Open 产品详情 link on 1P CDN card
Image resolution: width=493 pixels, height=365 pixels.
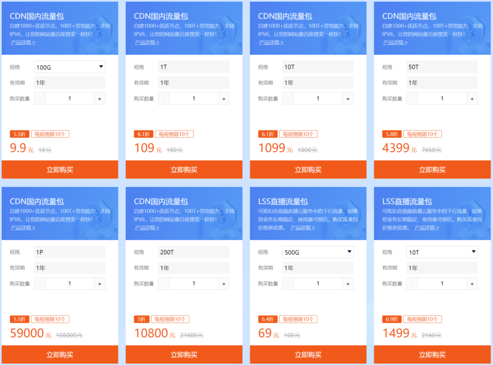[23, 227]
